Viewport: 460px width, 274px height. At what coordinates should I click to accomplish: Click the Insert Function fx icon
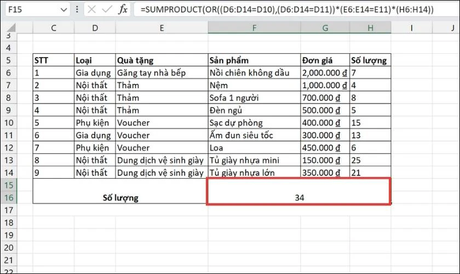123,9
